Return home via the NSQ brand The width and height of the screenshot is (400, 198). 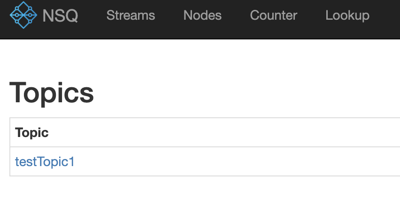[x=60, y=15]
